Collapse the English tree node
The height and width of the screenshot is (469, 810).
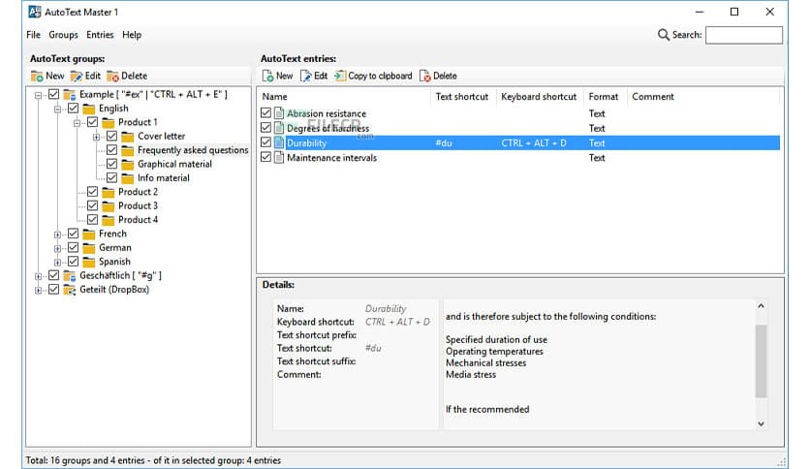pos(58,109)
